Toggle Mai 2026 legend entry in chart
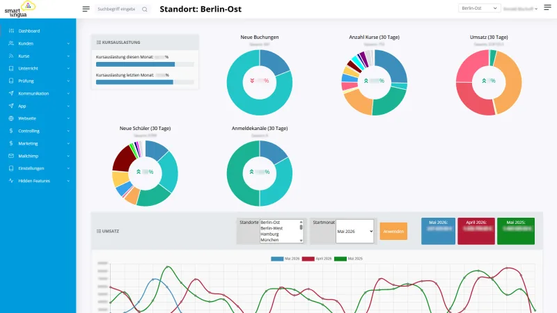 coord(285,259)
